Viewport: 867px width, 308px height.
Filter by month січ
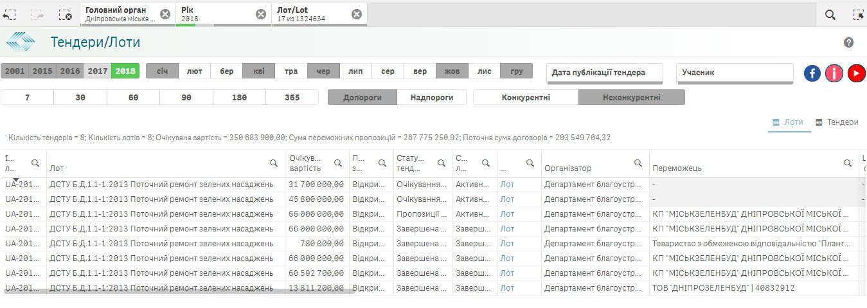click(x=162, y=71)
